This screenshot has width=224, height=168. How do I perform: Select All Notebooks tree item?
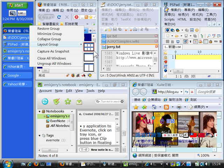58,126
